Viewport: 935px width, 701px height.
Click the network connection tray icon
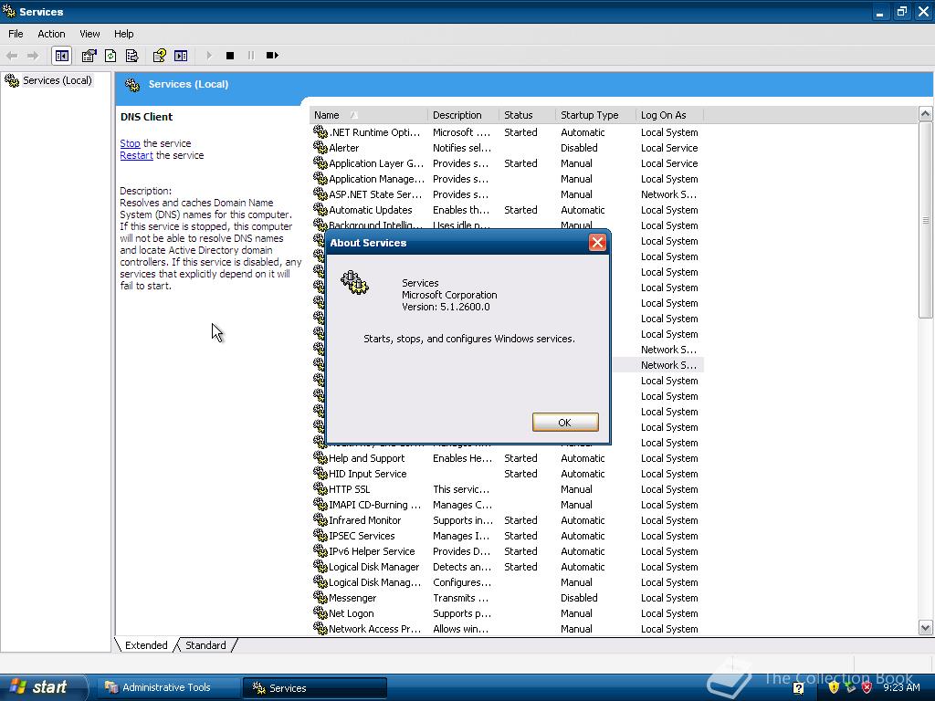click(x=850, y=687)
